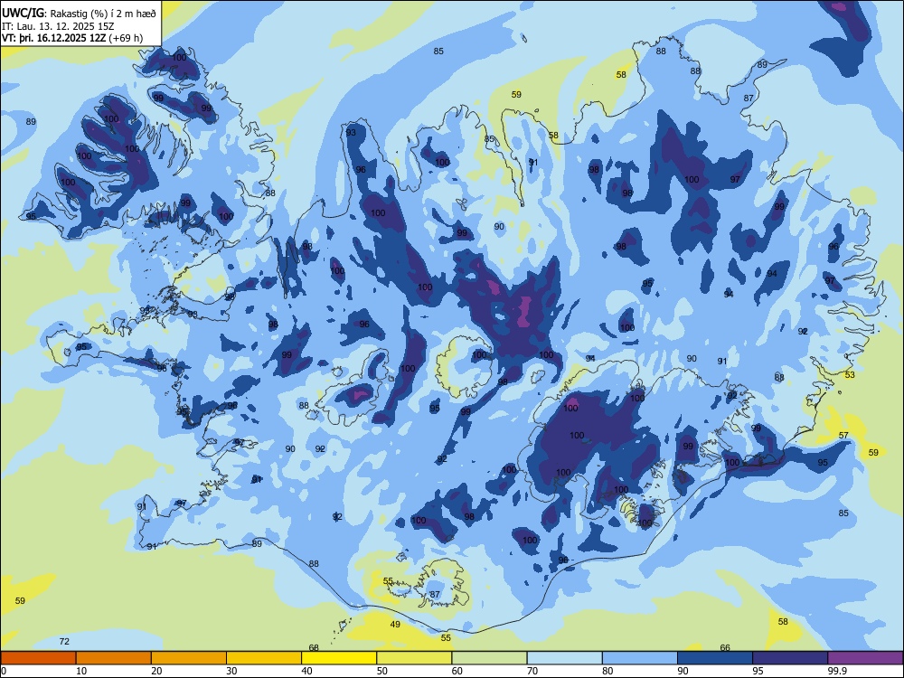Click legend scale label "99.9"
This screenshot has width=904, height=678.
pos(837,671)
